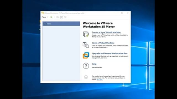The width and height of the screenshot is (177, 99).
Task: Click the question mark help icon
Action: pos(86,66)
